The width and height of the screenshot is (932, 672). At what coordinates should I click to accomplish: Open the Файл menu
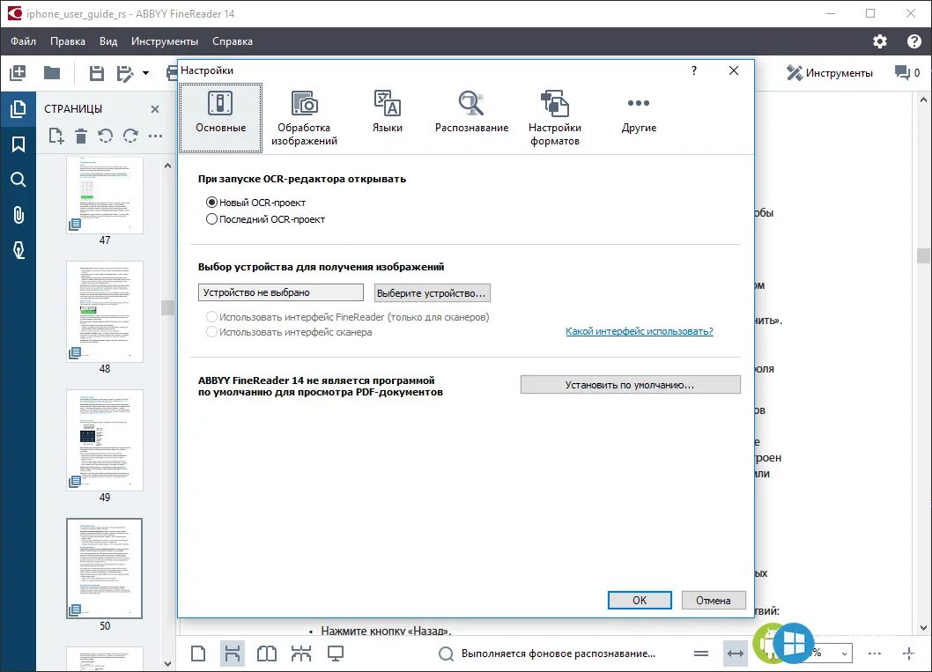23,41
